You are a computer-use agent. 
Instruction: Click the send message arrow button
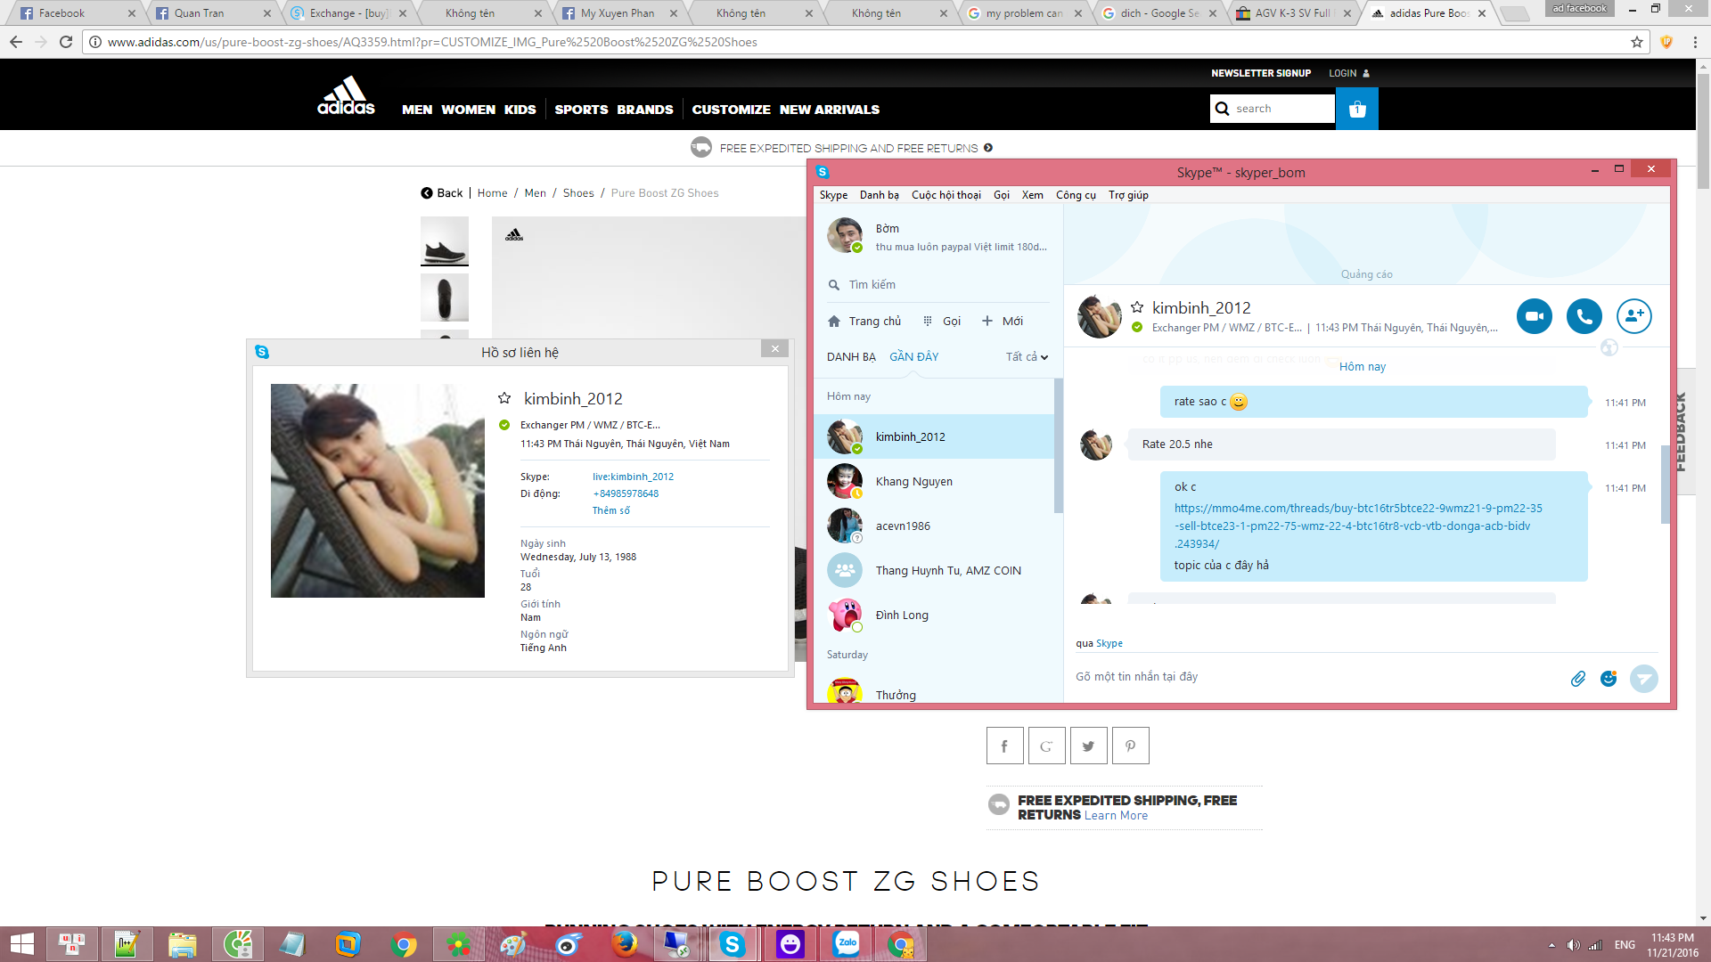(1643, 679)
